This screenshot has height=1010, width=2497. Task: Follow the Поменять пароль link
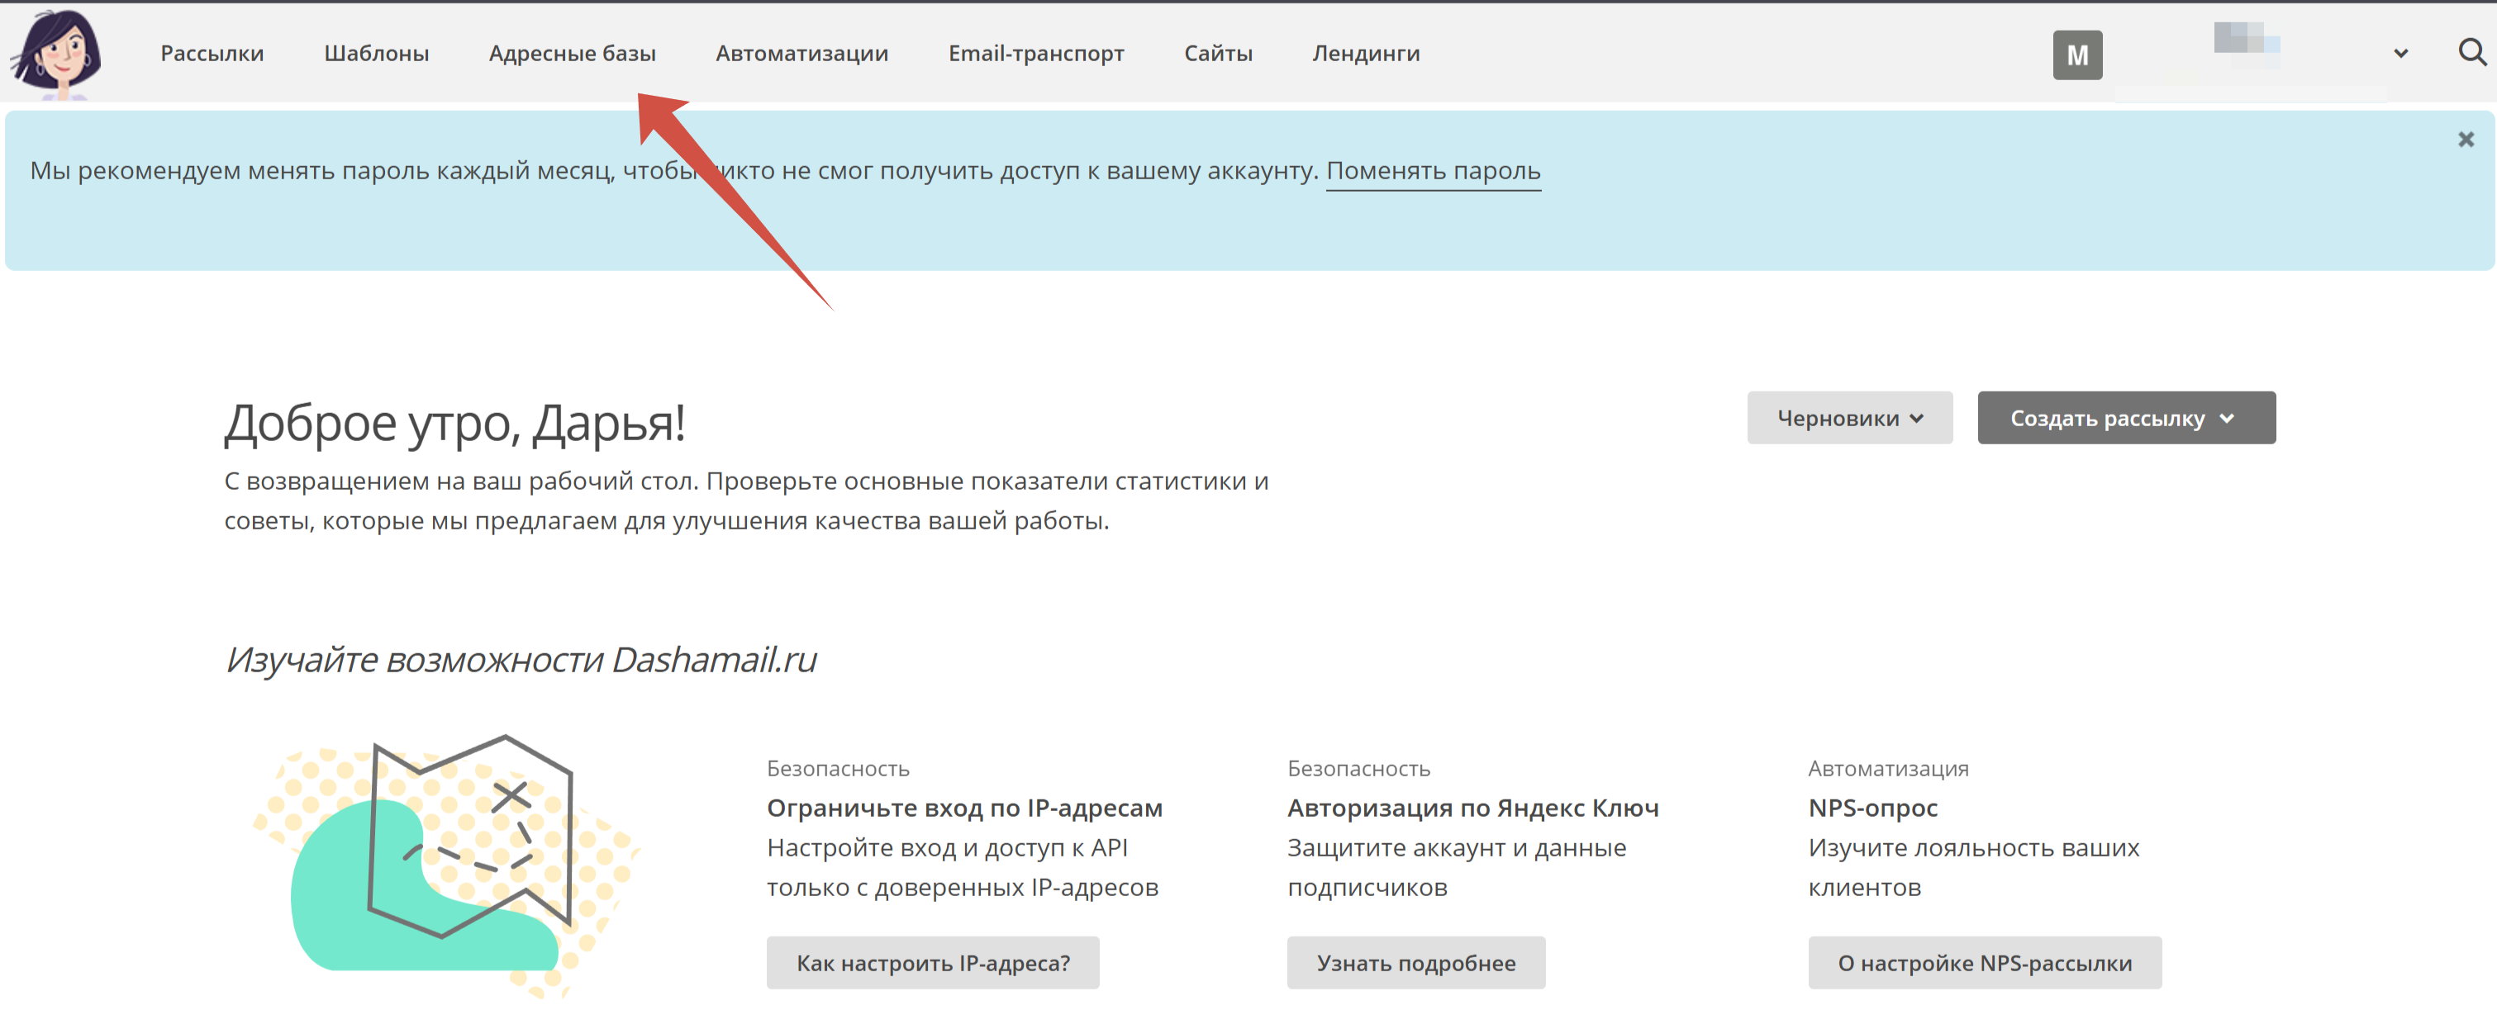[x=1433, y=170]
